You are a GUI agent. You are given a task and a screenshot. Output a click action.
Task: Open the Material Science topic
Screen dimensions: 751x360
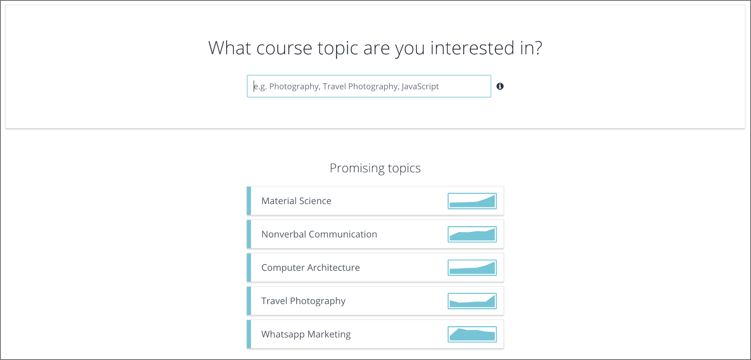click(296, 201)
